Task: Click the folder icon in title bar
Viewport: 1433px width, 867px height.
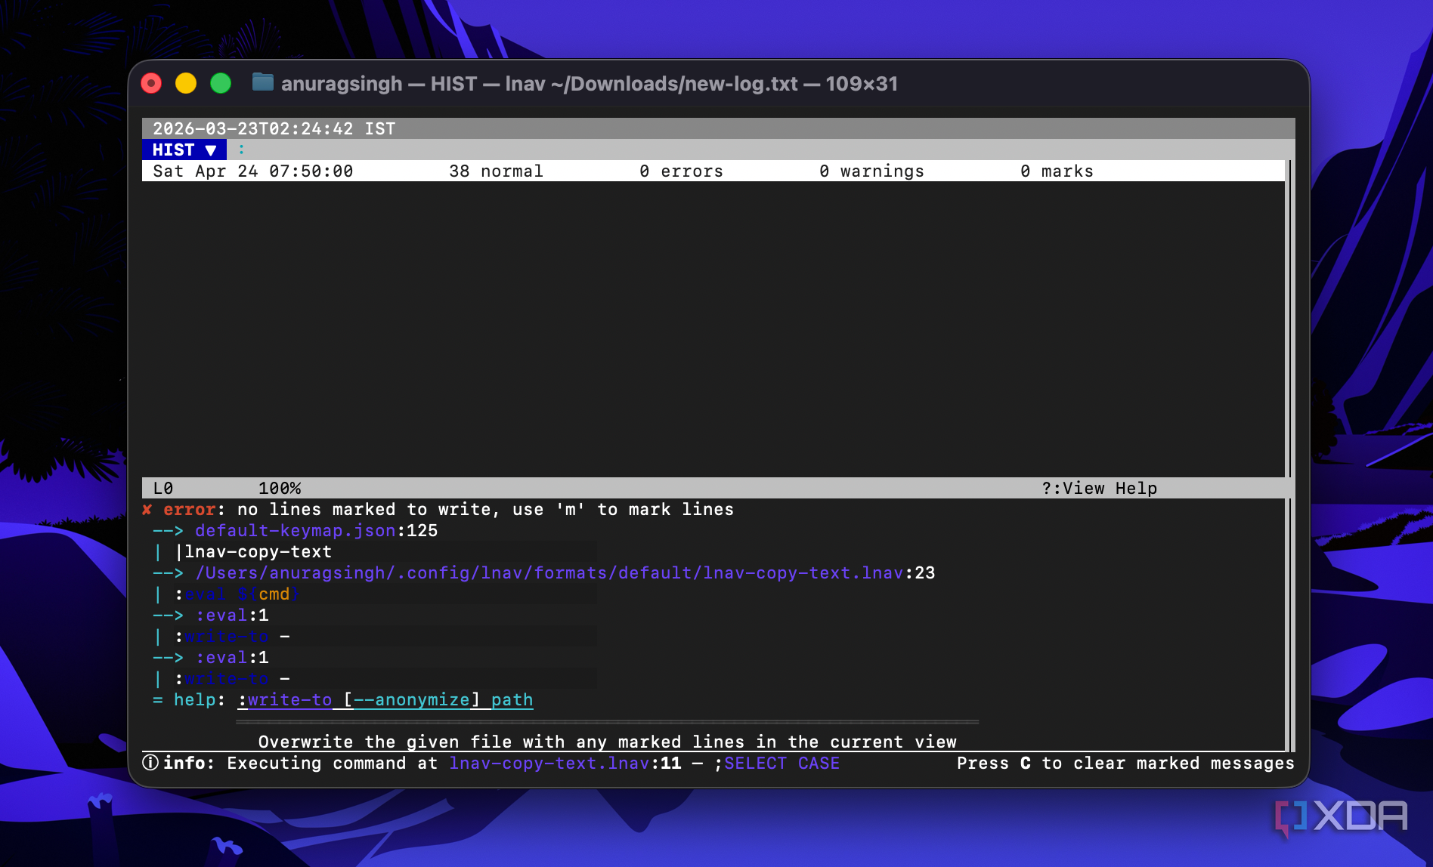Action: coord(262,82)
